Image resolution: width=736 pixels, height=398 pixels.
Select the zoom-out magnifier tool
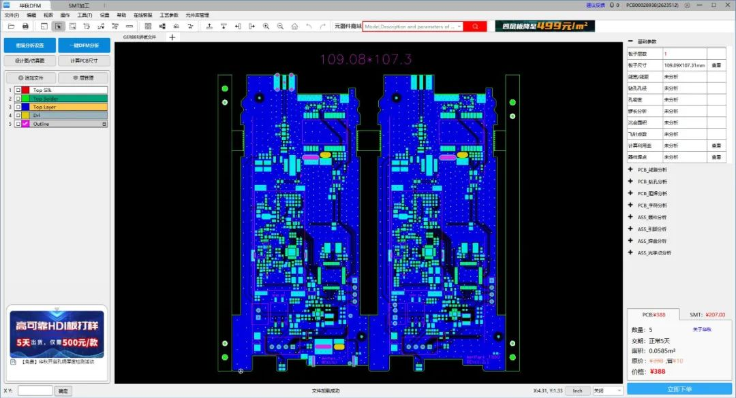[x=280, y=25]
